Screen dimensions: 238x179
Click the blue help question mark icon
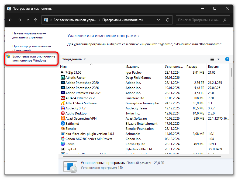click(227, 59)
